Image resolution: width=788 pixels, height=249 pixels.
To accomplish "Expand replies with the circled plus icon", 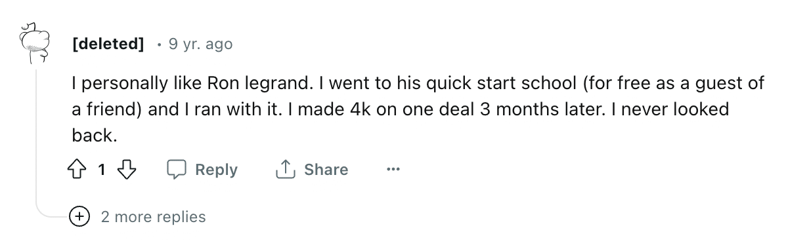I will (80, 216).
